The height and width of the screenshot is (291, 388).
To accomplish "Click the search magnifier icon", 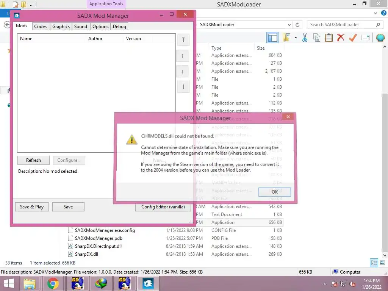I will 378,25.
